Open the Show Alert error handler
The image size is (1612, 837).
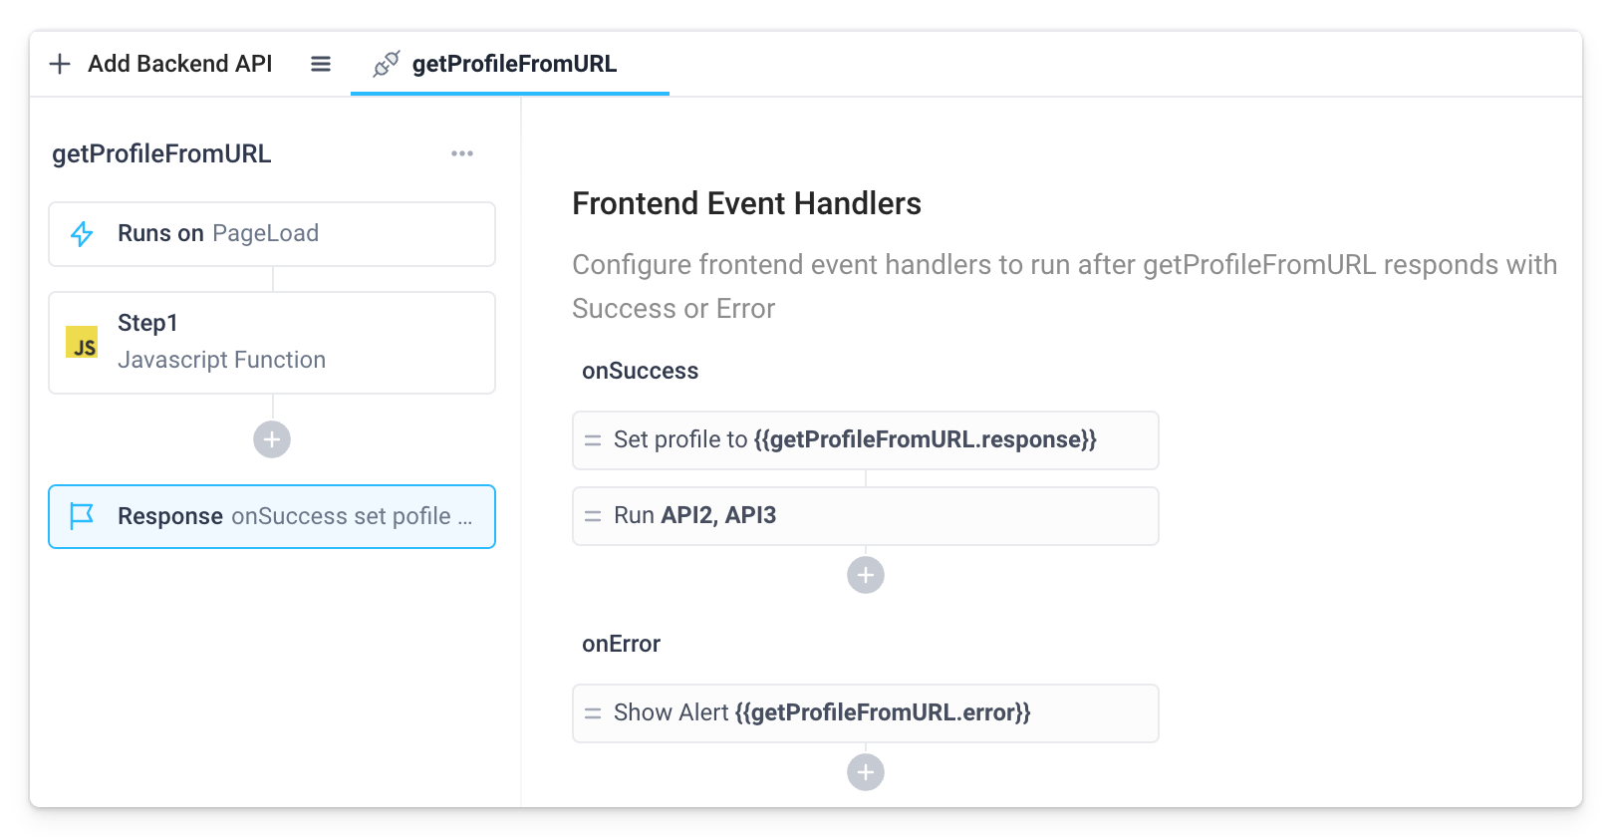(865, 712)
